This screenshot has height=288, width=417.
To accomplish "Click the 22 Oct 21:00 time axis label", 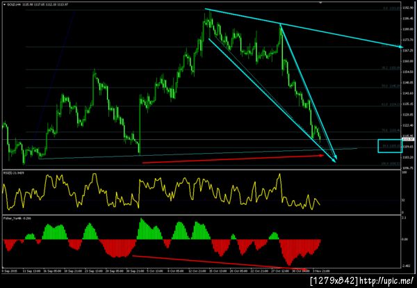I will [x=259, y=271].
